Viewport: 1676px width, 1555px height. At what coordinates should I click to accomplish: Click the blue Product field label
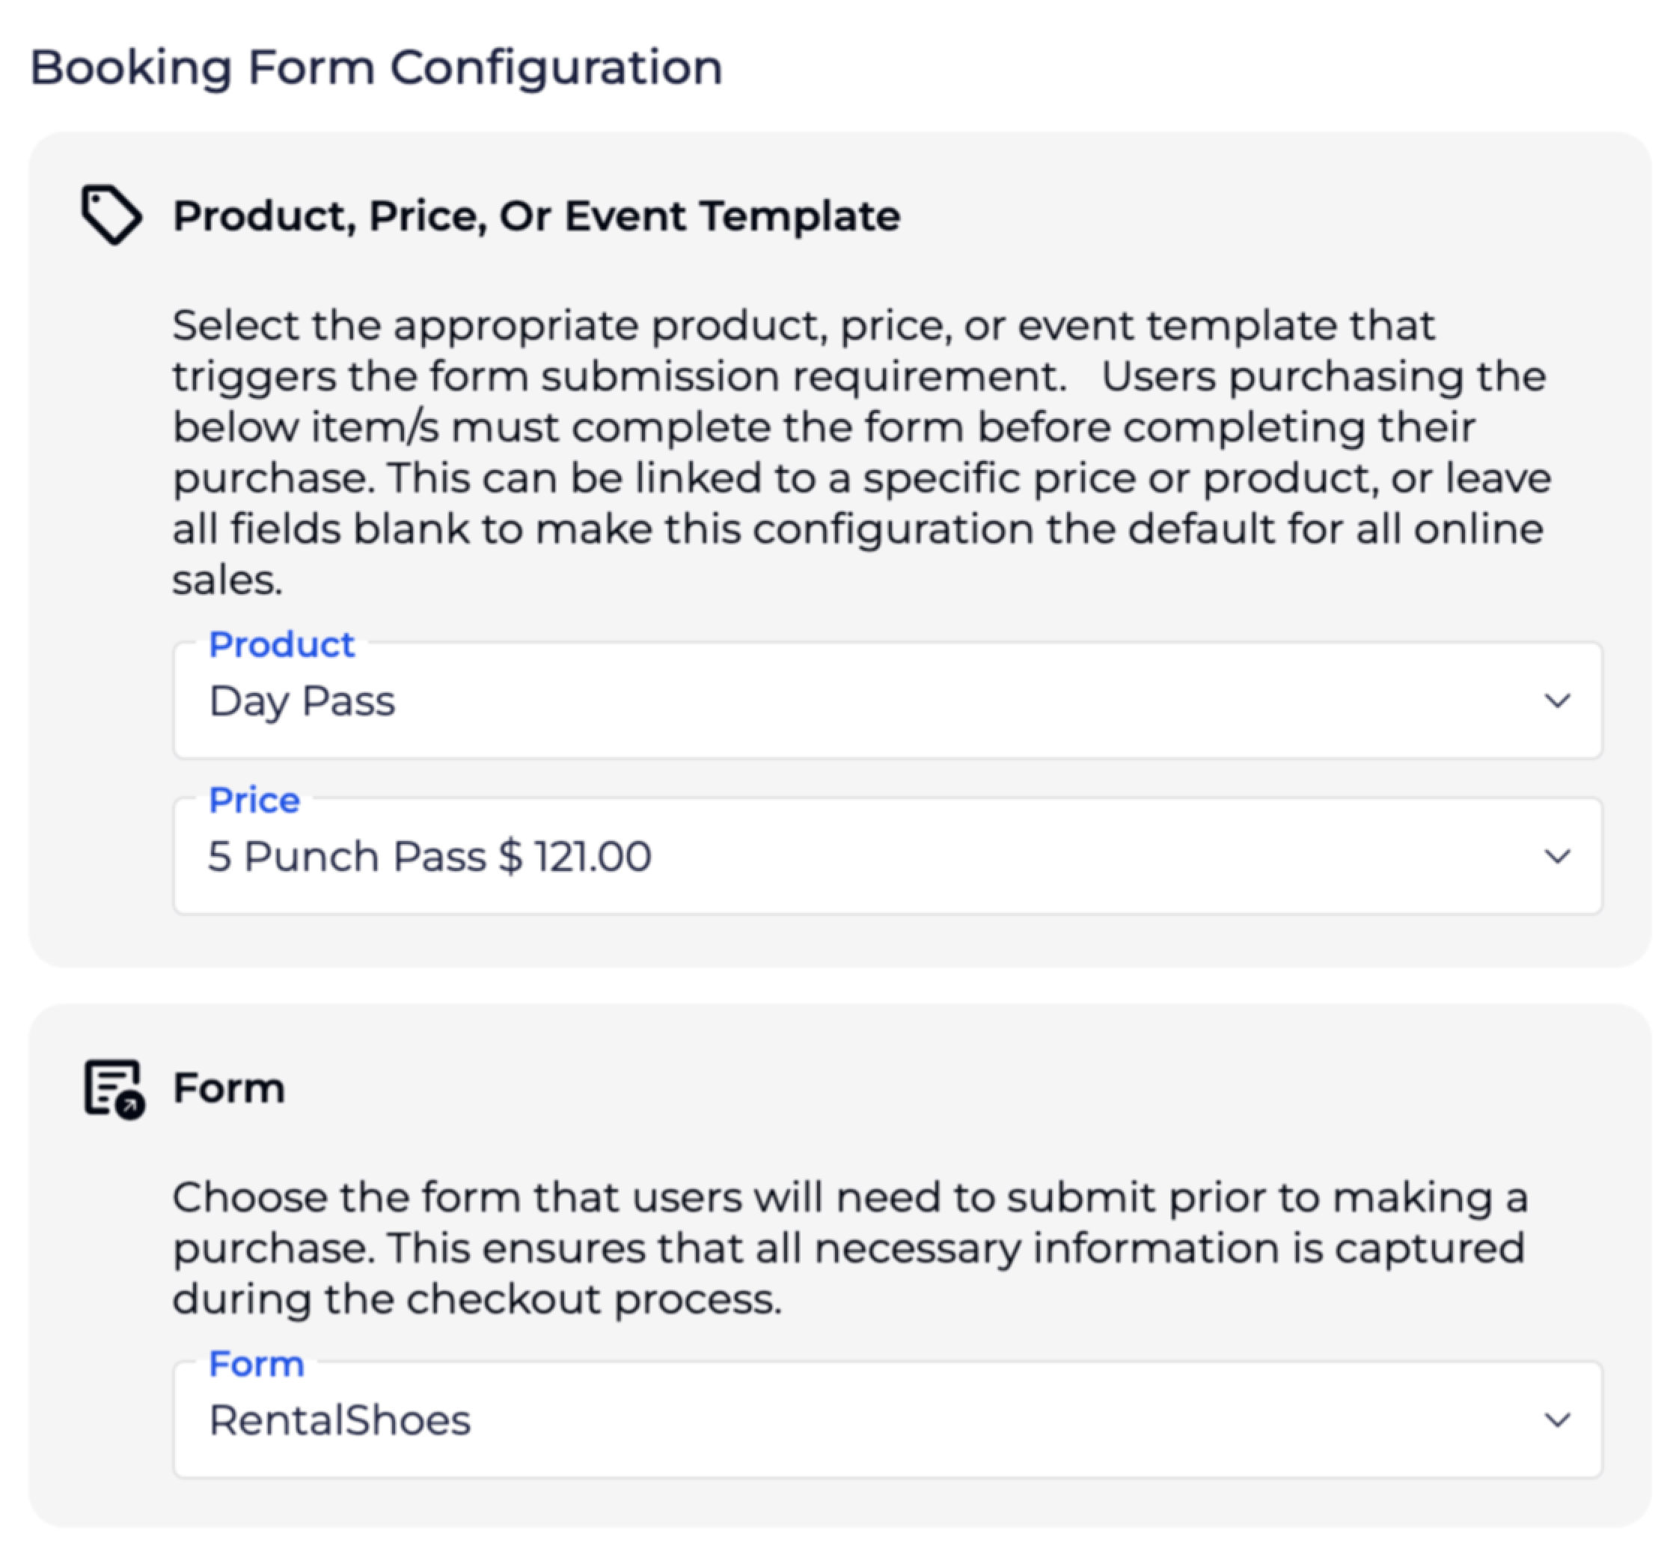tap(281, 644)
